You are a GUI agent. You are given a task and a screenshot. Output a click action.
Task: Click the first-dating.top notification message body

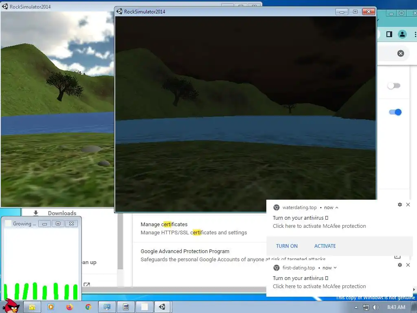coord(319,282)
